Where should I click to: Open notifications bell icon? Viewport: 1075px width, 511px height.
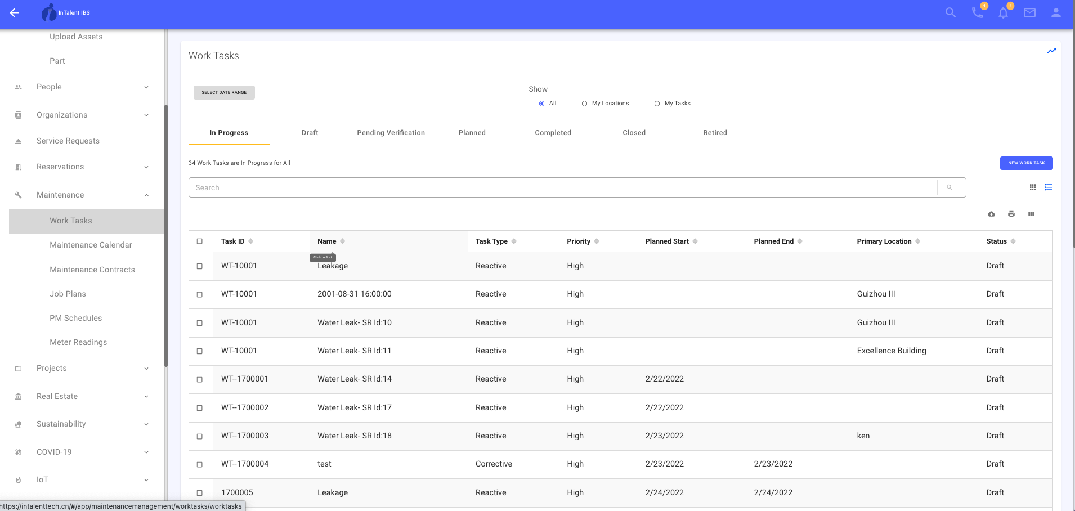tap(1004, 12)
